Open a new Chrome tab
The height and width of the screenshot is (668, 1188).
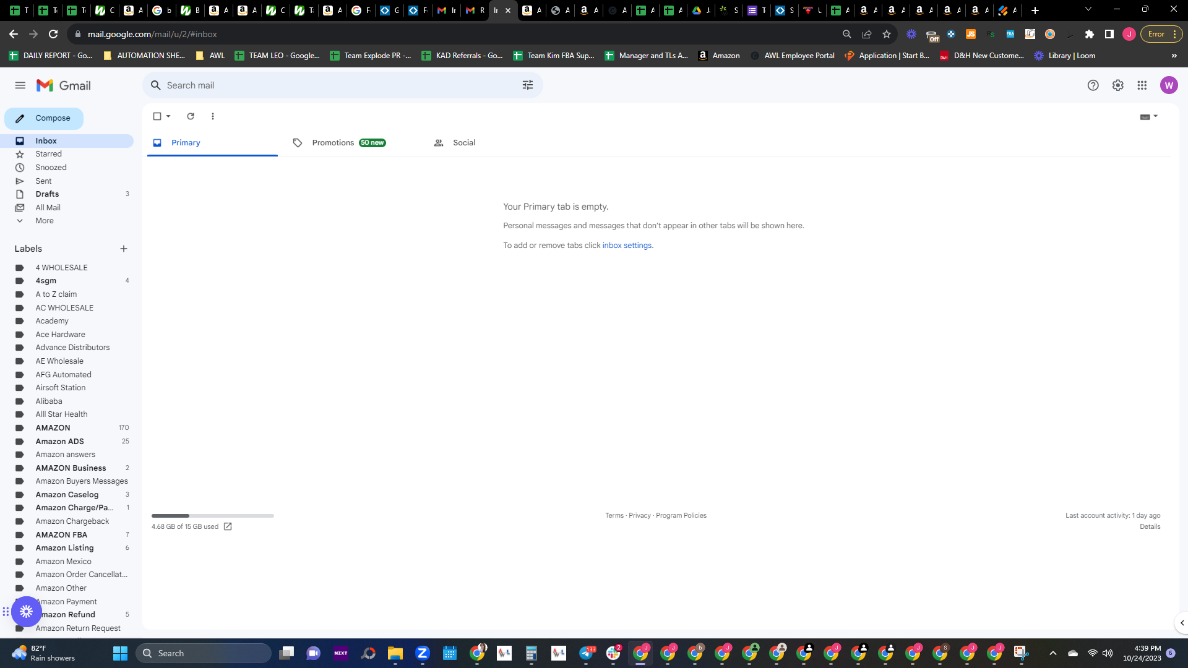click(x=1035, y=10)
